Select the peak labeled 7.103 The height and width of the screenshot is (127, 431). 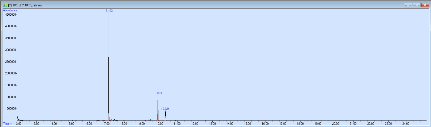click(x=109, y=11)
